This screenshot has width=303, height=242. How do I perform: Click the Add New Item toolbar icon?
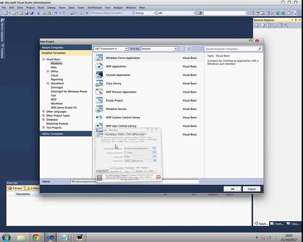coord(13,13)
